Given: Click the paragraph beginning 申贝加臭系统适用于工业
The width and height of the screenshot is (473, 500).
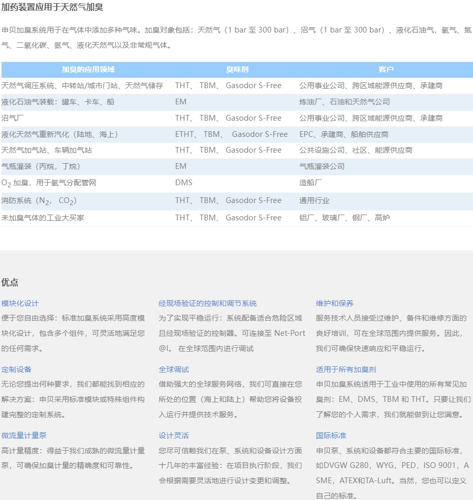Looking at the screenshot, I should coord(393,399).
